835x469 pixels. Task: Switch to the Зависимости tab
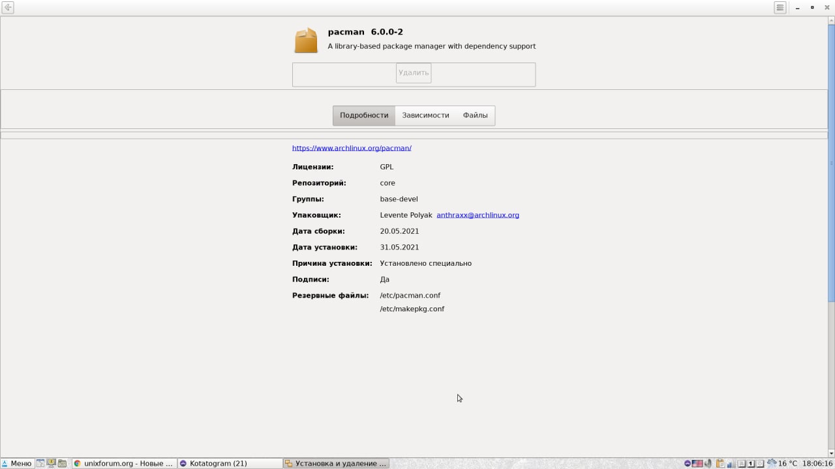(x=425, y=115)
